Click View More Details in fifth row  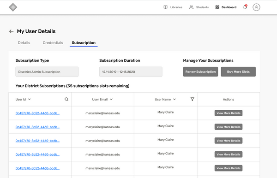229,168
